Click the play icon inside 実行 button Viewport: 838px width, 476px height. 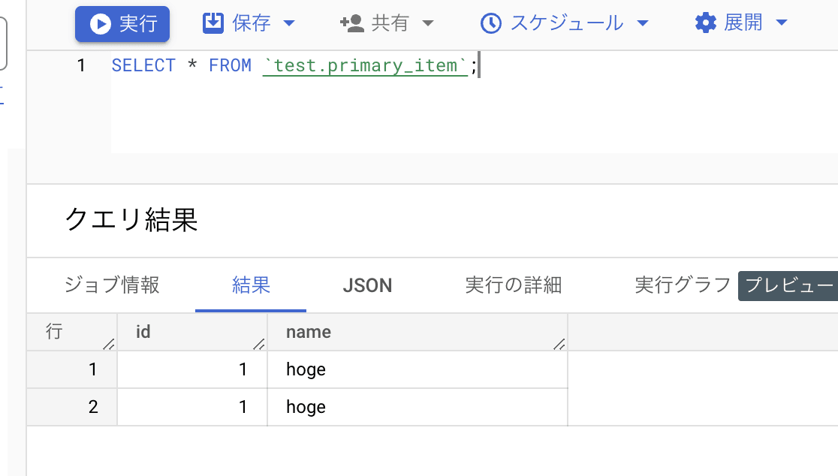101,24
